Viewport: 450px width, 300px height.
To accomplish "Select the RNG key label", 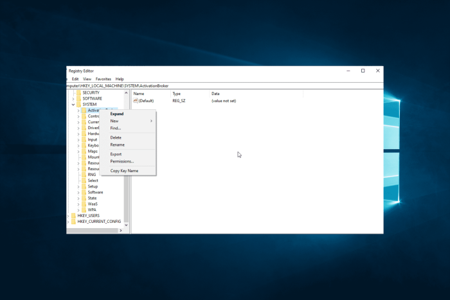I will [92, 175].
